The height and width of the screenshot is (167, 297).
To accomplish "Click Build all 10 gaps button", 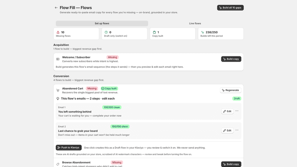I will click(230, 8).
